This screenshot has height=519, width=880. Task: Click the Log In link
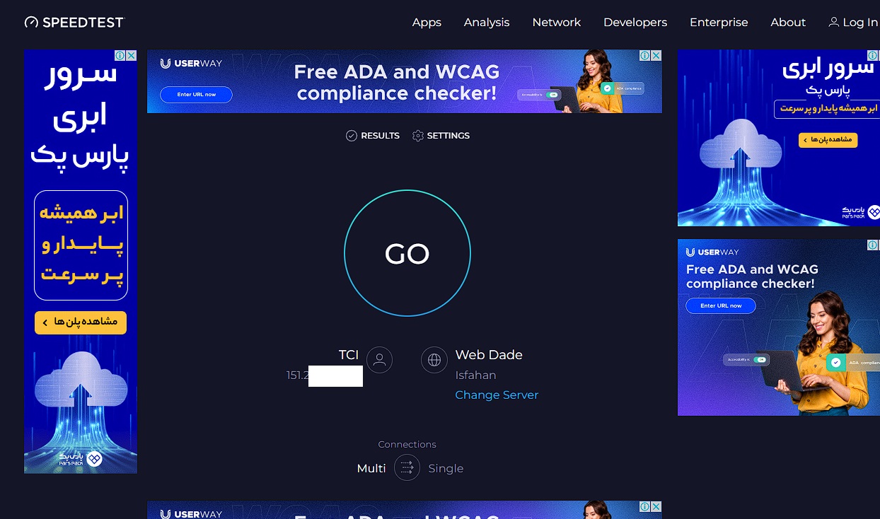(x=853, y=22)
